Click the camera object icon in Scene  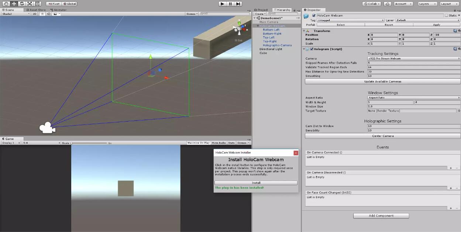[x=47, y=127]
